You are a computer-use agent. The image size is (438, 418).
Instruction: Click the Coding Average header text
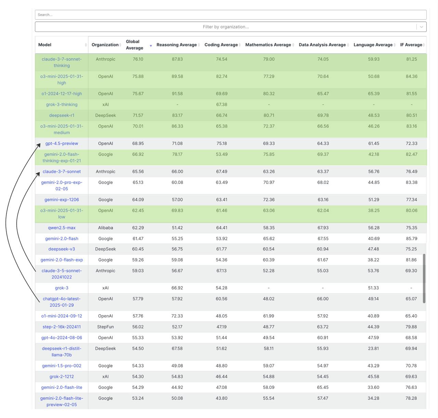[221, 45]
